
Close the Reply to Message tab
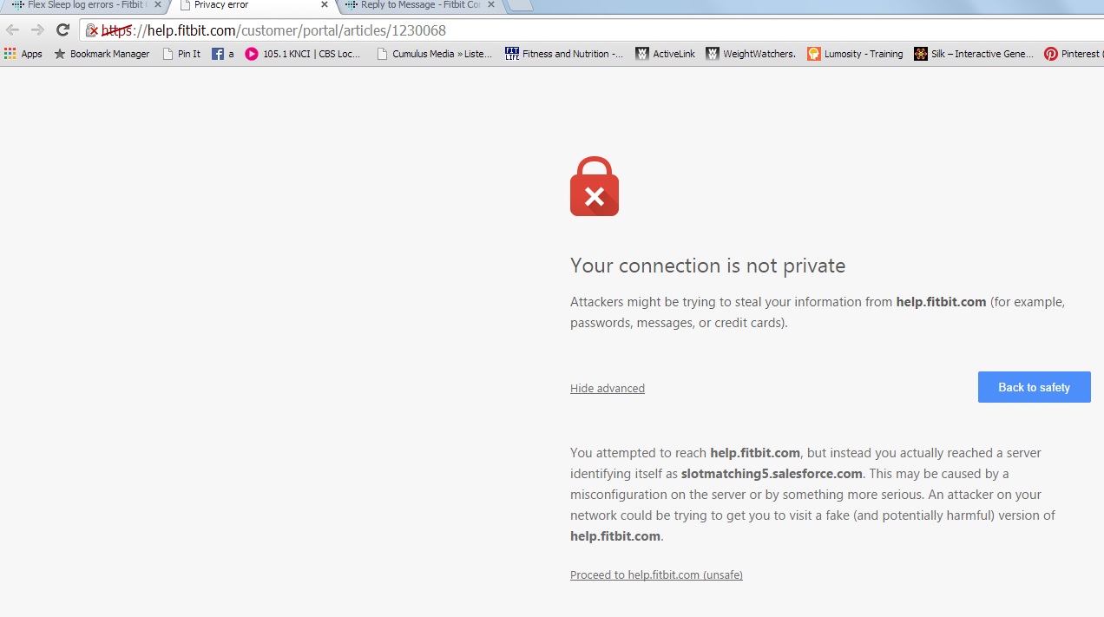491,5
